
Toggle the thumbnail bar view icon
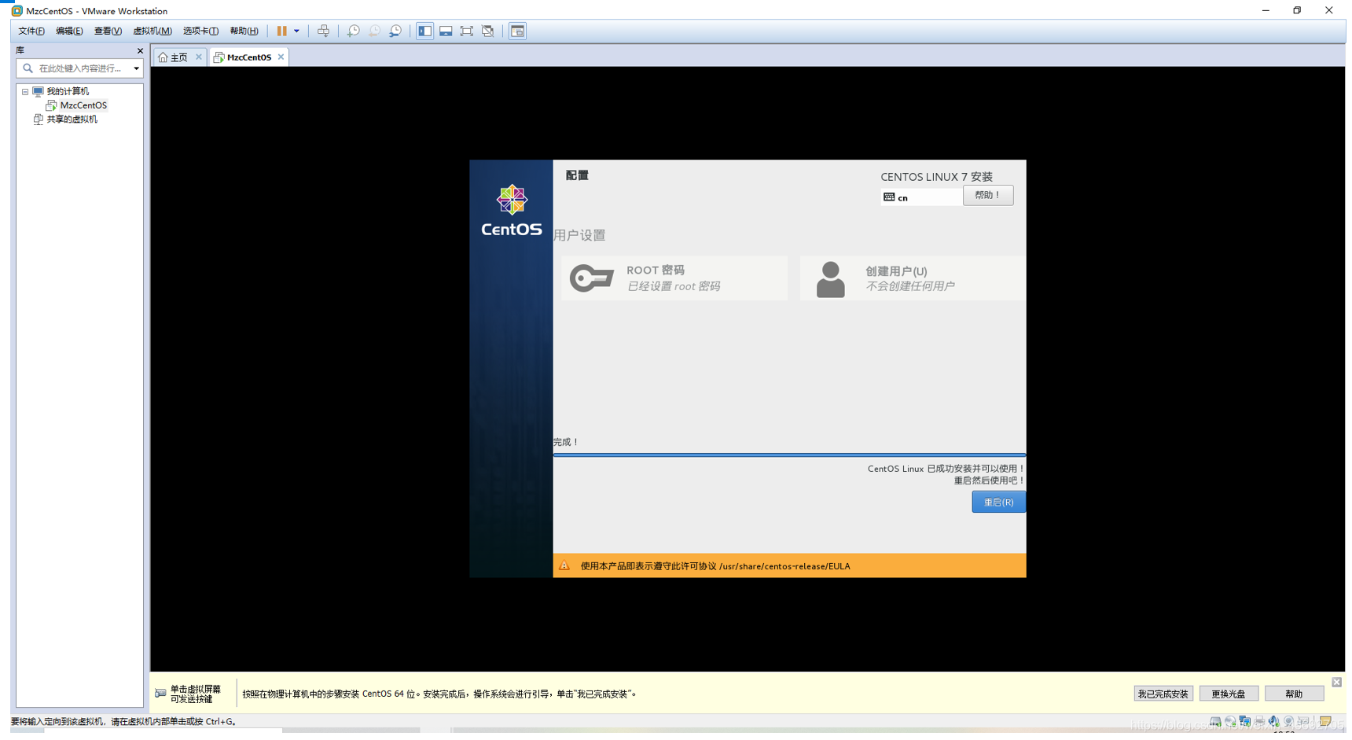(x=446, y=31)
